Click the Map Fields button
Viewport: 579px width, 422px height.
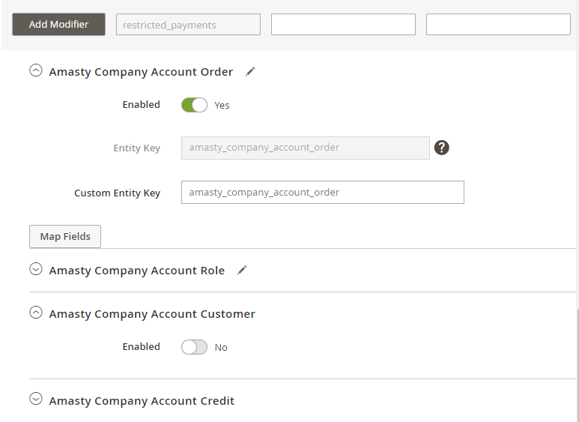65,237
